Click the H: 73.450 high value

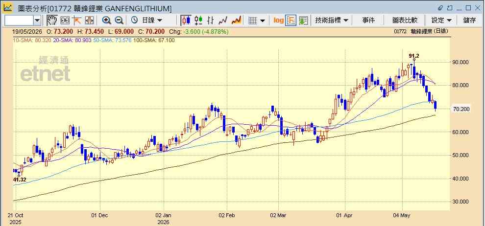[x=91, y=31]
